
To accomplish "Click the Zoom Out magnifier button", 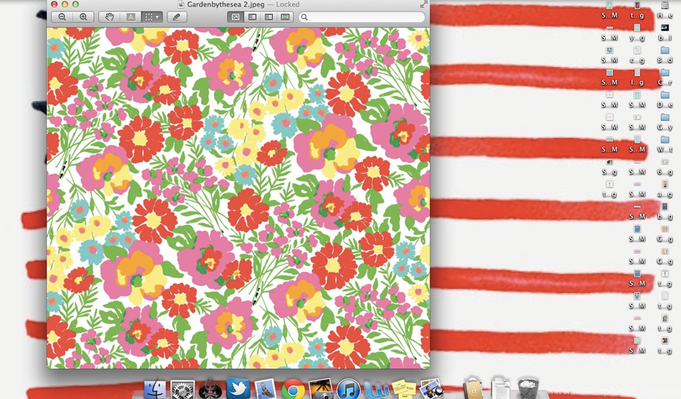I will click(62, 17).
